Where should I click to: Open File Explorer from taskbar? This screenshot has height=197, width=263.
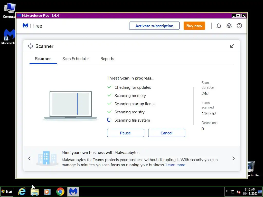(x=35, y=192)
